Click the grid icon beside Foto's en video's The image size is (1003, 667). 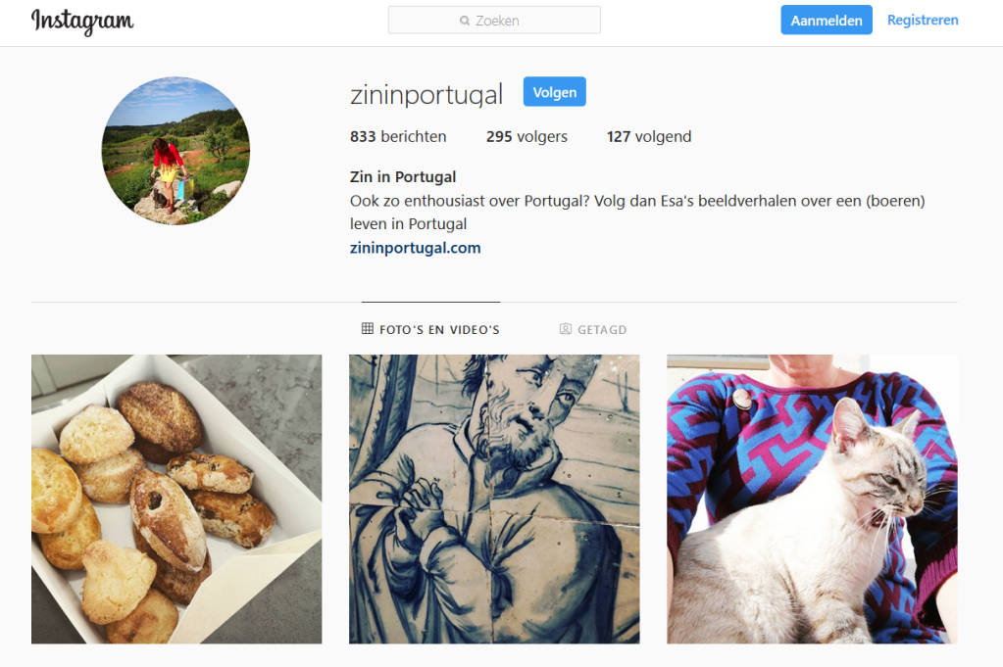(367, 328)
